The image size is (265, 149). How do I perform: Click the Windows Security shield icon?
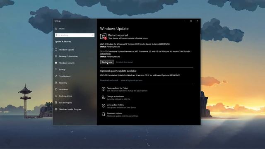(x=56, y=63)
